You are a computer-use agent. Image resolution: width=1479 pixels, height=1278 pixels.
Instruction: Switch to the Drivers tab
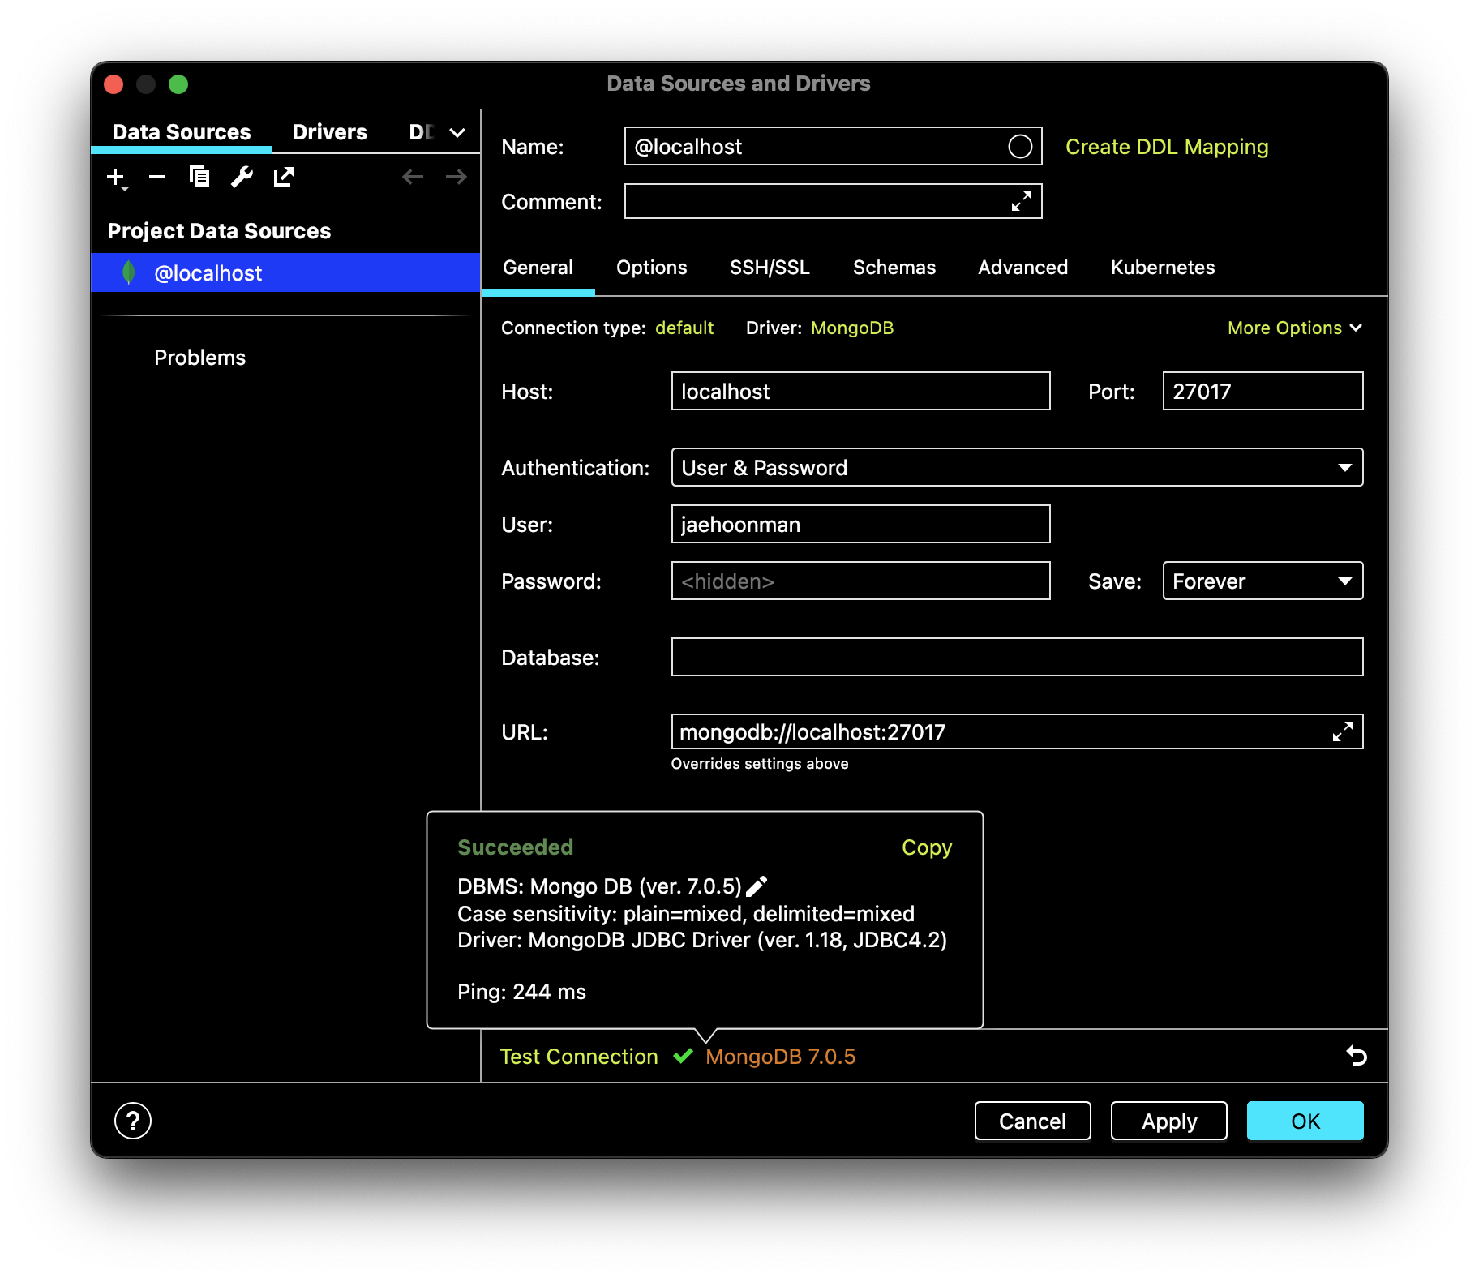click(329, 132)
